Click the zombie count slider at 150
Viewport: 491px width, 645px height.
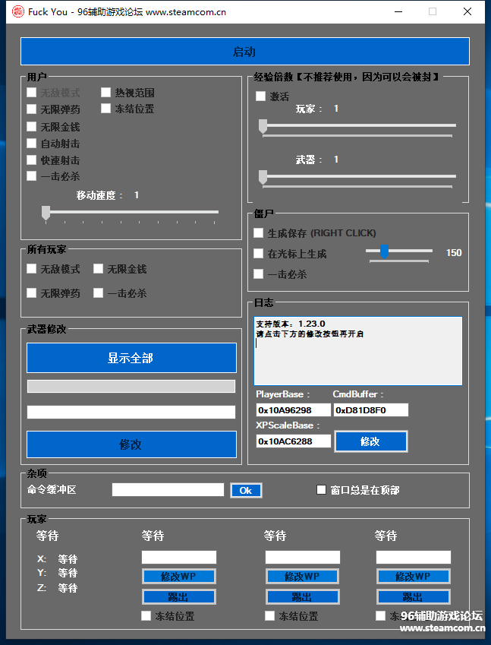point(384,251)
